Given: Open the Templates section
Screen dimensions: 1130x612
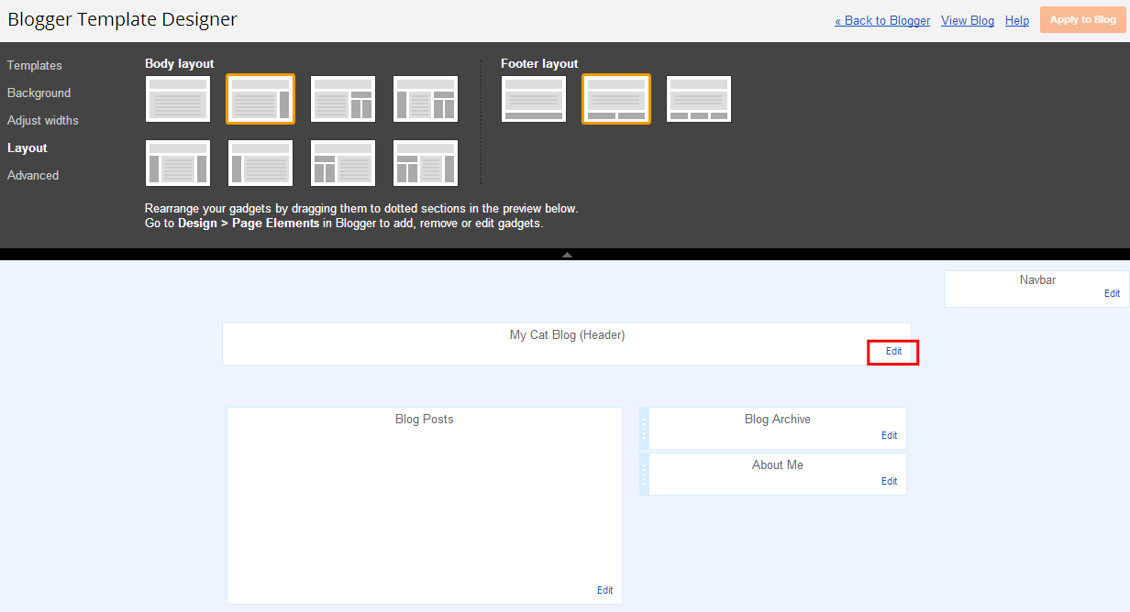Looking at the screenshot, I should [x=35, y=66].
